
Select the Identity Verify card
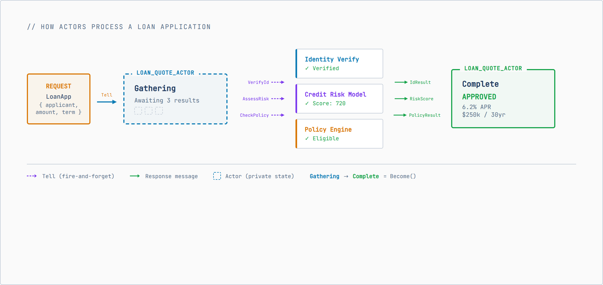click(339, 64)
